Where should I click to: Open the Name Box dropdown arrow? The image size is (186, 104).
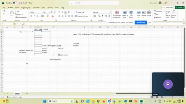[12, 24]
